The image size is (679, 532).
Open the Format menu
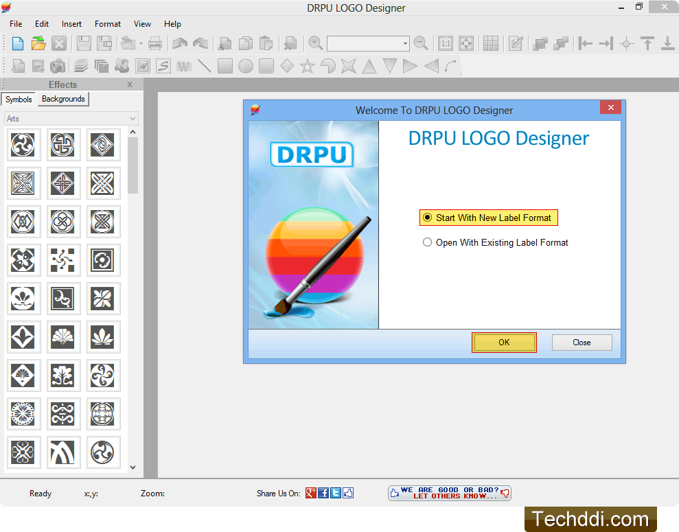click(108, 24)
